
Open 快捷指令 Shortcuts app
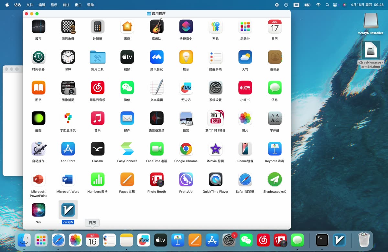(x=186, y=26)
